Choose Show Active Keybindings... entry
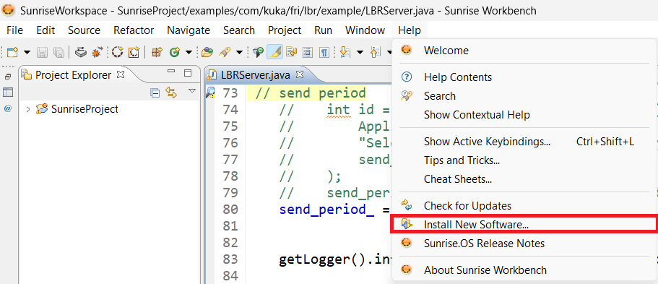Image resolution: width=658 pixels, height=284 pixels. (x=524, y=142)
